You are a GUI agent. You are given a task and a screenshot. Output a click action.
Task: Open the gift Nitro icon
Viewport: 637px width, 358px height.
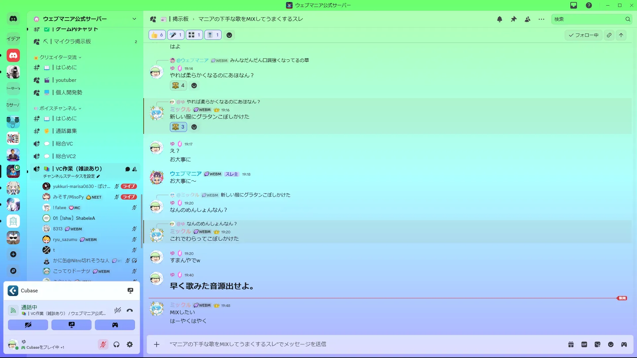pyautogui.click(x=571, y=344)
